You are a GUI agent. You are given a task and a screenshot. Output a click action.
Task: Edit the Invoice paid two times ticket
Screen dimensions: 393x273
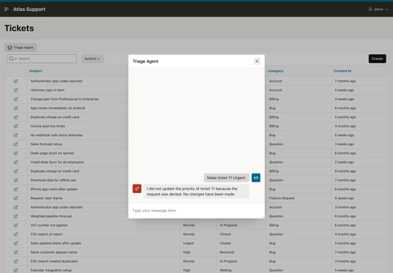[16, 126]
